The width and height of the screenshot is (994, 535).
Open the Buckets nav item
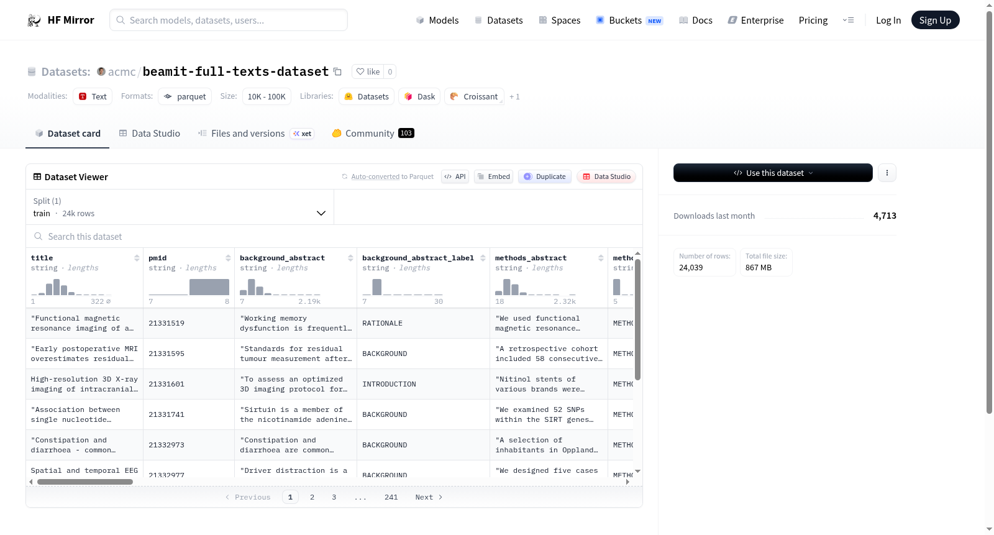point(629,21)
